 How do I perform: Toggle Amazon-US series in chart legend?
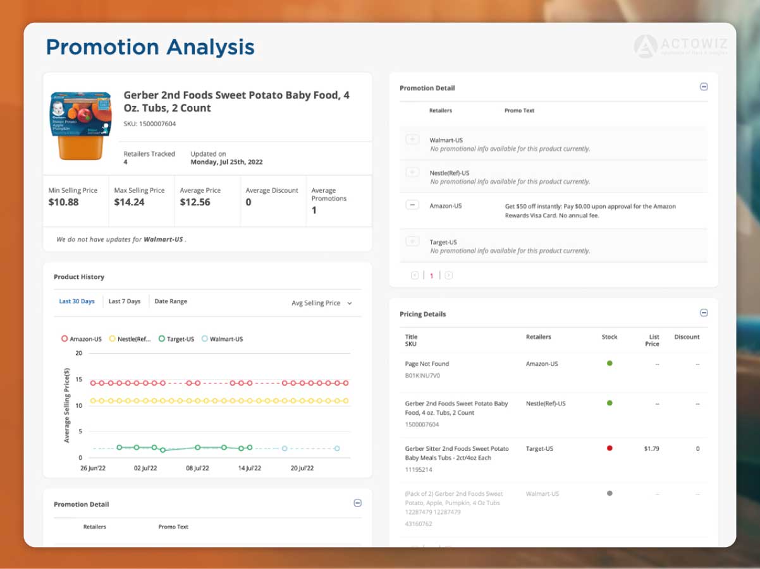click(x=82, y=339)
